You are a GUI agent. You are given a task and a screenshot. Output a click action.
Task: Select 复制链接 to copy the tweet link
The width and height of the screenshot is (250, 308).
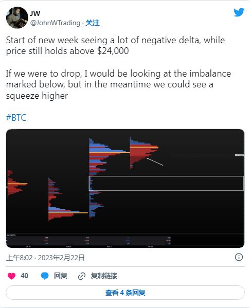[104, 276]
